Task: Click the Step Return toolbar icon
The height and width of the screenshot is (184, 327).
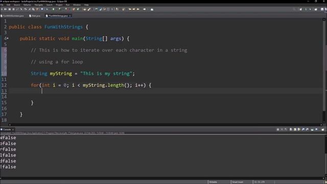Action: click(29, 9)
